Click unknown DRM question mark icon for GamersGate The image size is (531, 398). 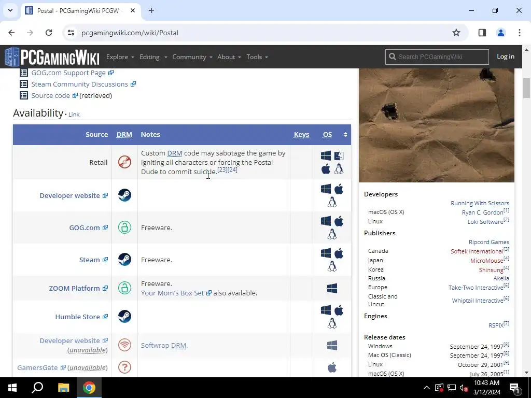(x=124, y=367)
